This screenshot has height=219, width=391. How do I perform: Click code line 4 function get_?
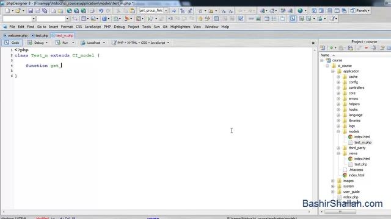click(43, 66)
